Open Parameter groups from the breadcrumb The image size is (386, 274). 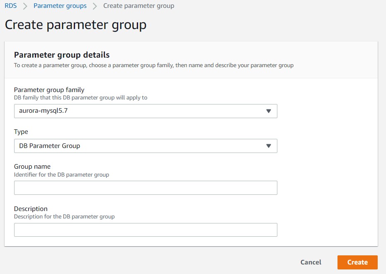tap(60, 6)
